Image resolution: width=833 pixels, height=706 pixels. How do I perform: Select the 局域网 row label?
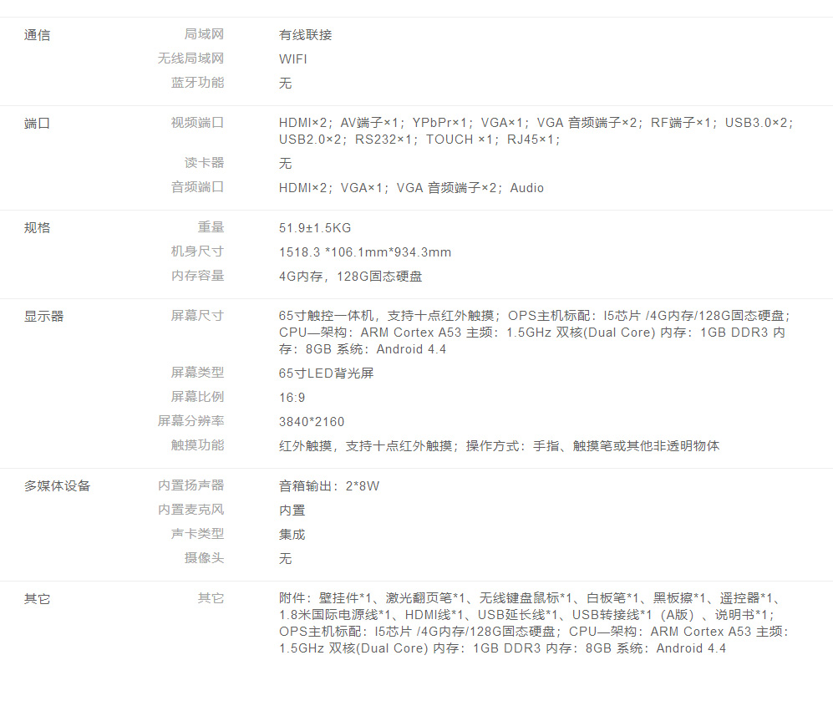click(204, 34)
